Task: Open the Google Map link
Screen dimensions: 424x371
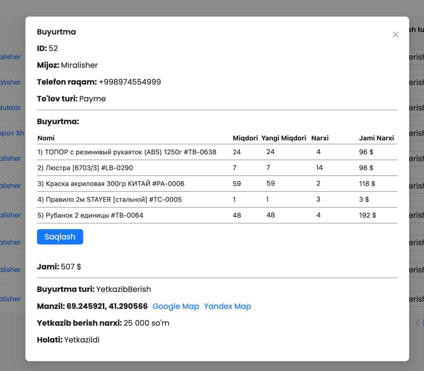Action: tap(176, 306)
